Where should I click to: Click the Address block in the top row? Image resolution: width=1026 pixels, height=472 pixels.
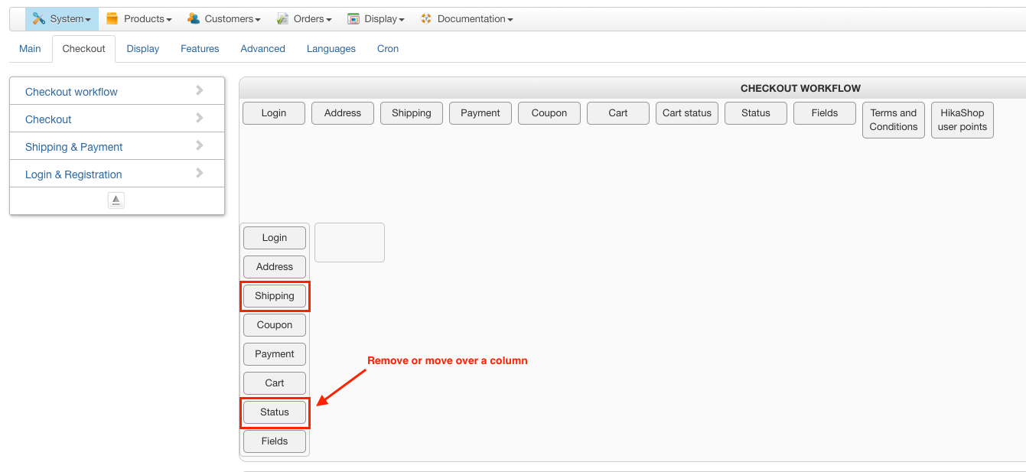click(343, 112)
